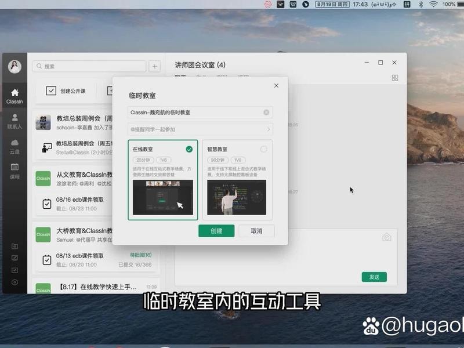Click the grid layout icon in chat header
The height and width of the screenshot is (348, 464).
[x=395, y=78]
